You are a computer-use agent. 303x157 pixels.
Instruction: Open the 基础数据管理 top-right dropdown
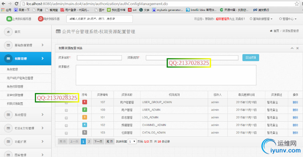pyautogui.click(x=261, y=19)
